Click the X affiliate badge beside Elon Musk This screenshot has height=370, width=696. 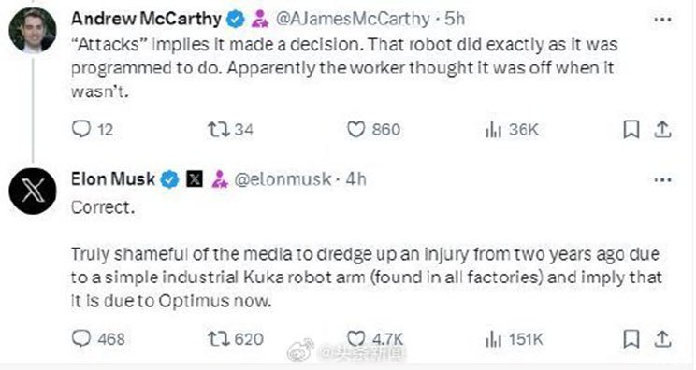click(x=194, y=179)
